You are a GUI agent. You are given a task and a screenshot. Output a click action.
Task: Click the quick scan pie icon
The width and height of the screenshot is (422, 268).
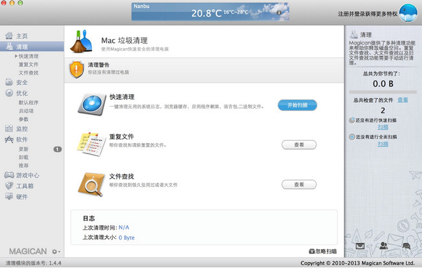click(x=352, y=120)
